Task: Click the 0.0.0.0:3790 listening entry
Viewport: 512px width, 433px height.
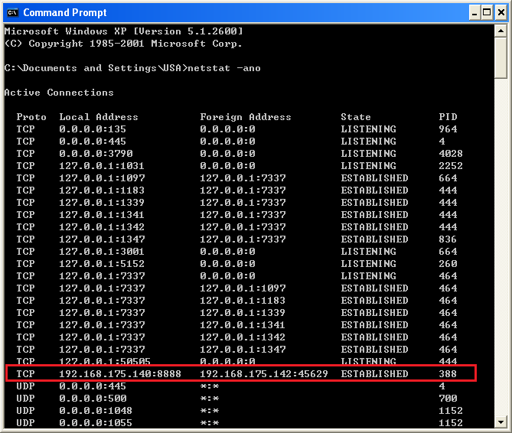Action: click(x=96, y=154)
